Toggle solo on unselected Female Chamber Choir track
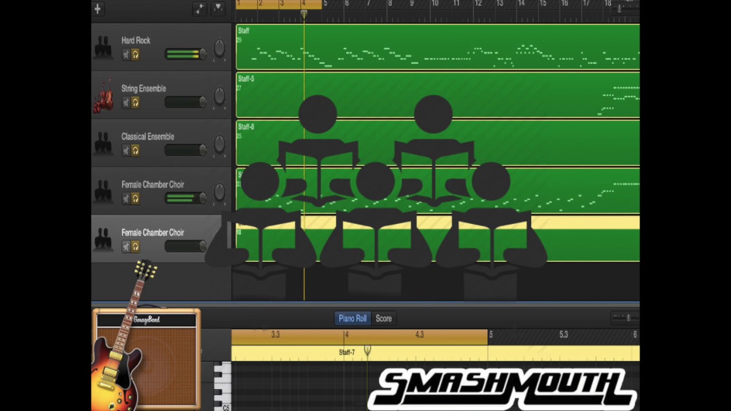The width and height of the screenshot is (731, 411). click(x=135, y=198)
